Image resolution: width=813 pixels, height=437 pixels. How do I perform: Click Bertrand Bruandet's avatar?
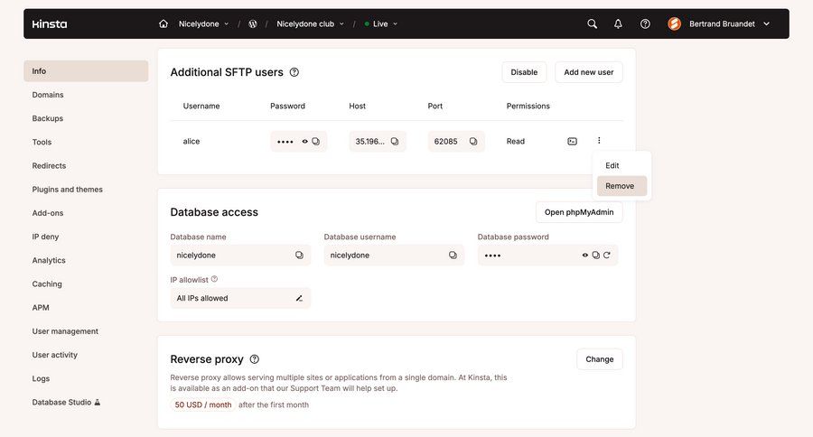[x=674, y=23]
